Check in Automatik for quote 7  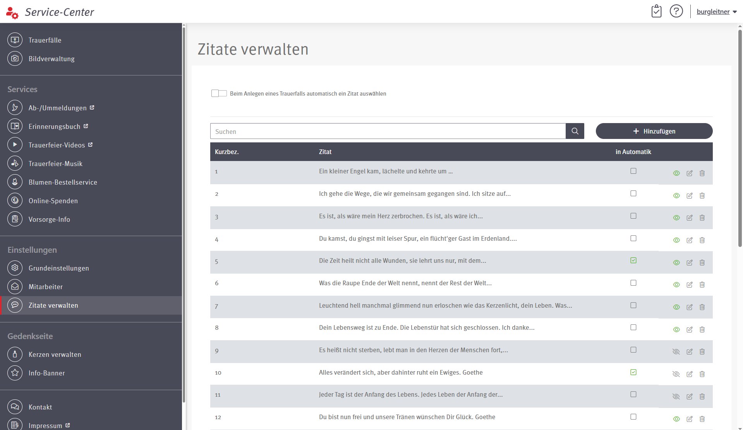pyautogui.click(x=633, y=305)
